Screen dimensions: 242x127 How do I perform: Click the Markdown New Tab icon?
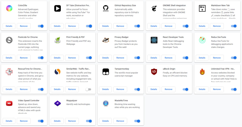click(202, 8)
